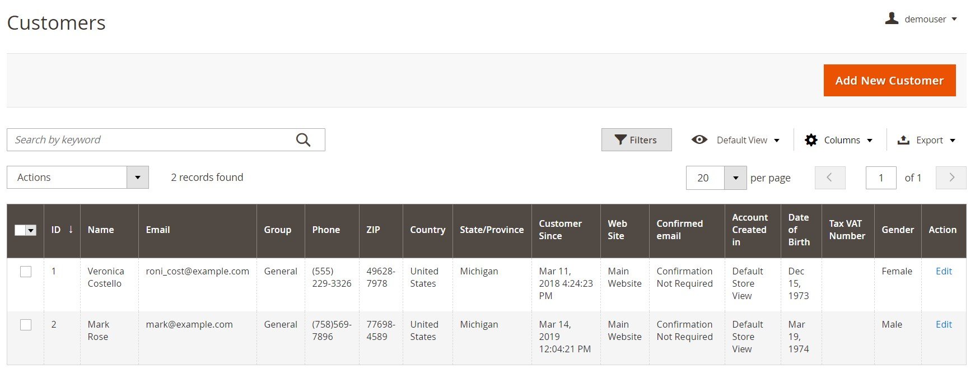Click the Search by keyword field
975x373 pixels.
(166, 140)
